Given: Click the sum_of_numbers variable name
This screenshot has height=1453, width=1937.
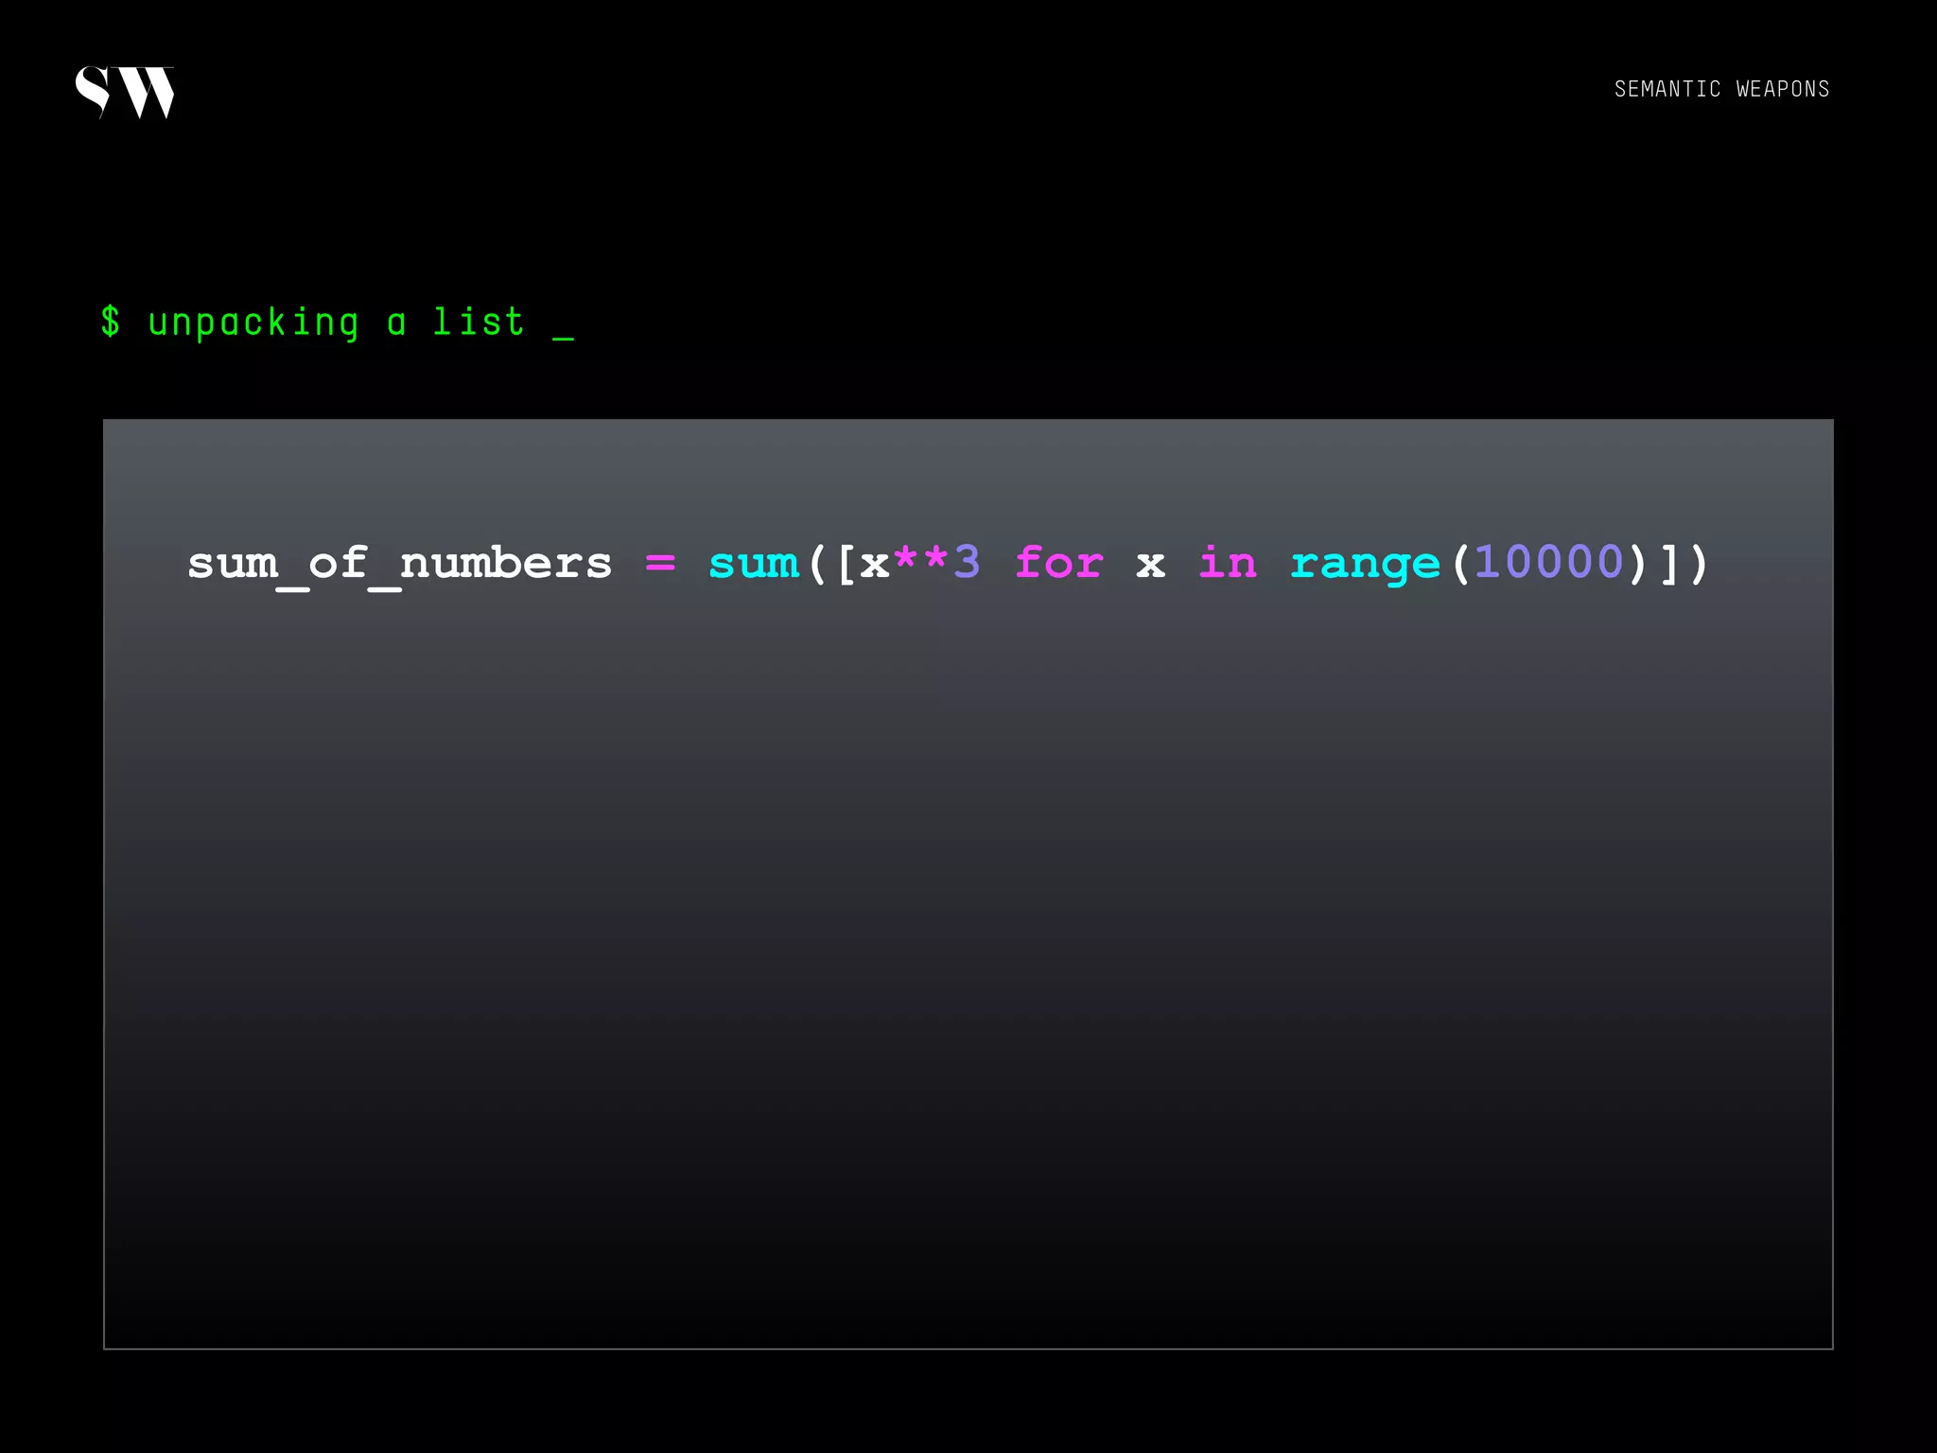Looking at the screenshot, I should pos(399,565).
